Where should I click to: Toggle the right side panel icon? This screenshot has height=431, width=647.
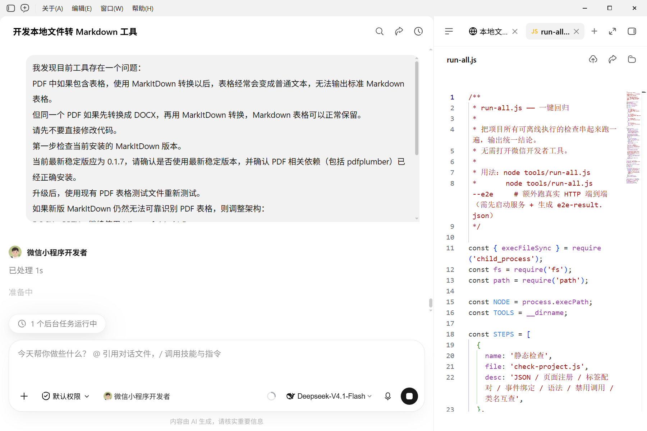(x=632, y=32)
